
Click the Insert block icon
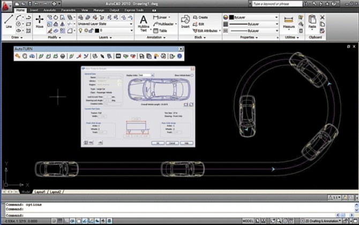point(185,21)
